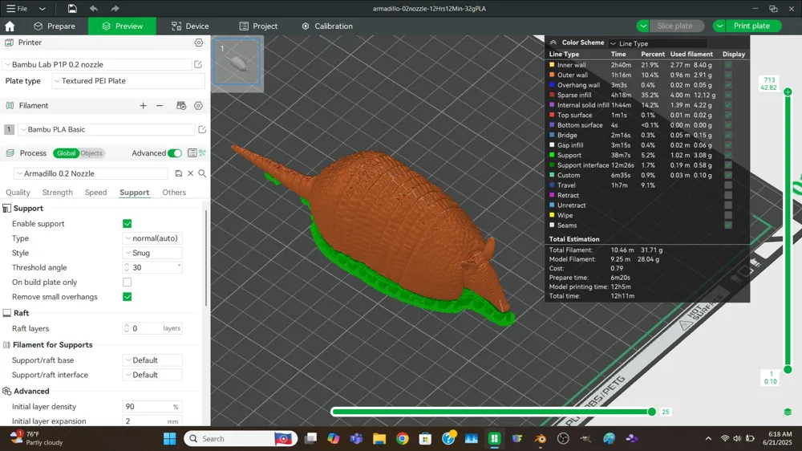Screen dimensions: 802x451
Task: Switch to the Strength tab
Action: (57, 193)
